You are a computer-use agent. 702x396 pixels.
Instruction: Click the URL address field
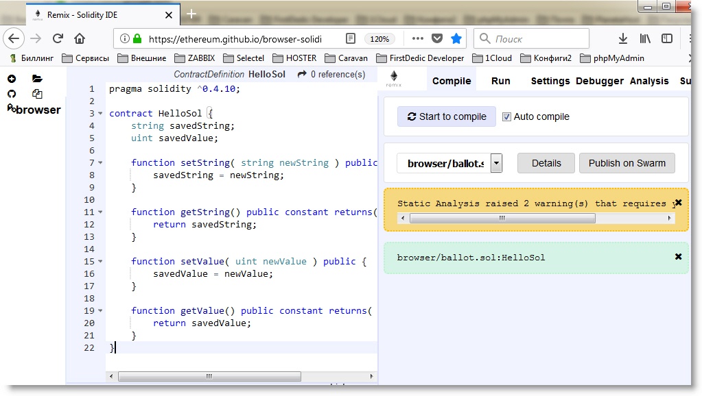click(x=235, y=39)
